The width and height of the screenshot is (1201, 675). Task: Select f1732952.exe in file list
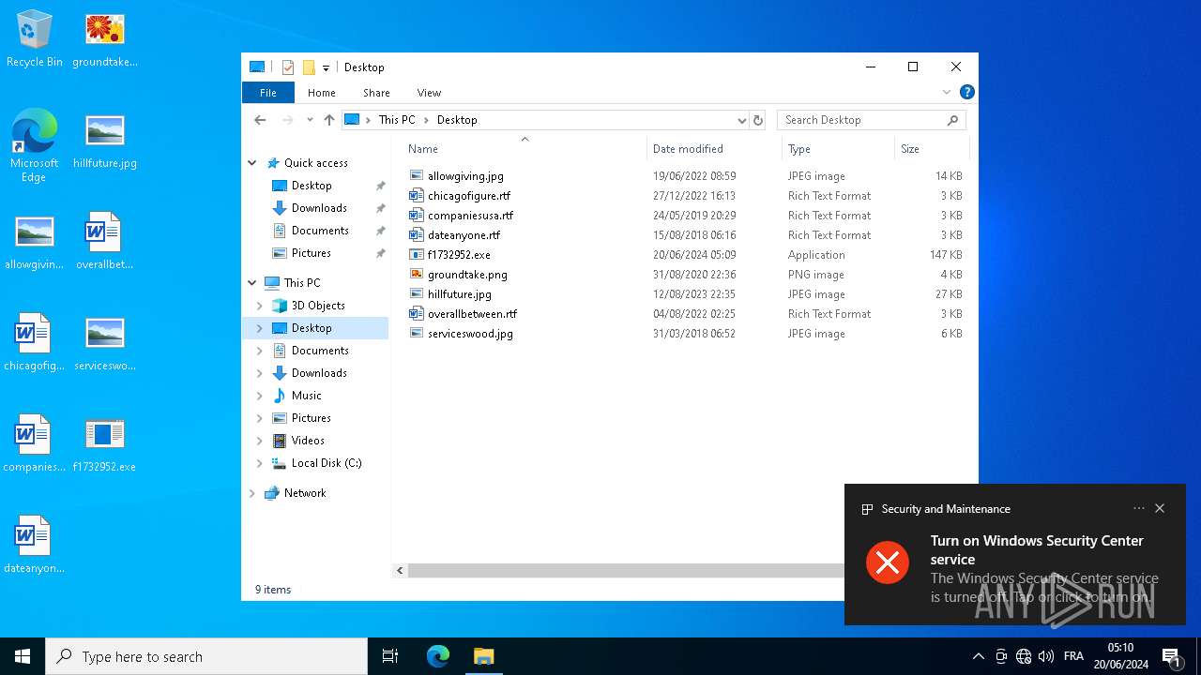(x=459, y=255)
